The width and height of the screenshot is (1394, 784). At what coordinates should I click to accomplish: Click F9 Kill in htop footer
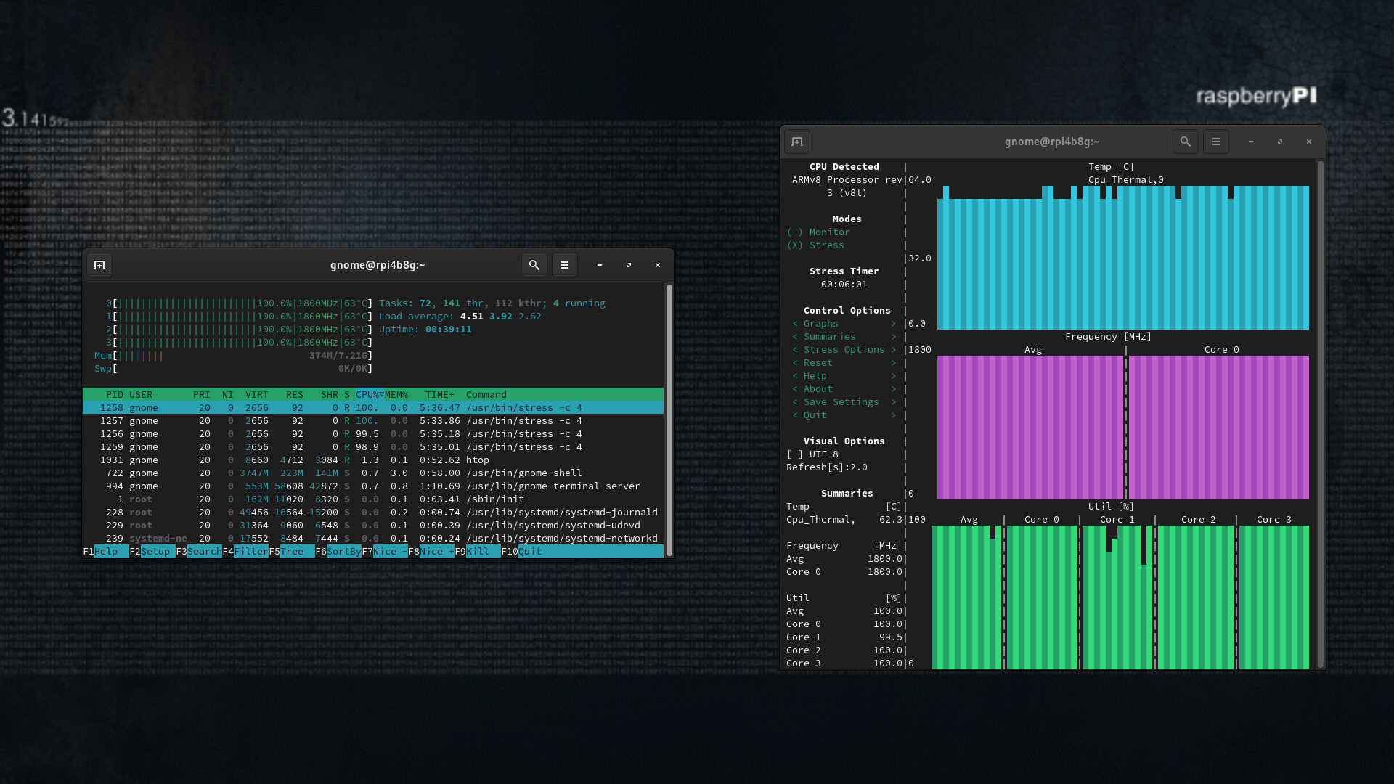point(478,552)
